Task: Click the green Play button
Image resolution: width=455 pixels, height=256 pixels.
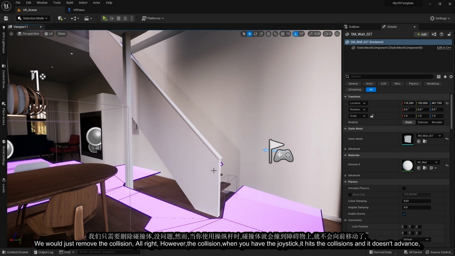Action: pos(105,18)
